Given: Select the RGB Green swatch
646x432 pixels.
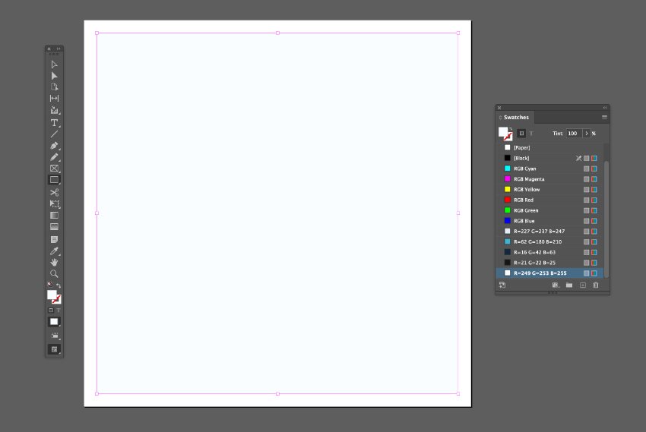Looking at the screenshot, I should pos(550,210).
